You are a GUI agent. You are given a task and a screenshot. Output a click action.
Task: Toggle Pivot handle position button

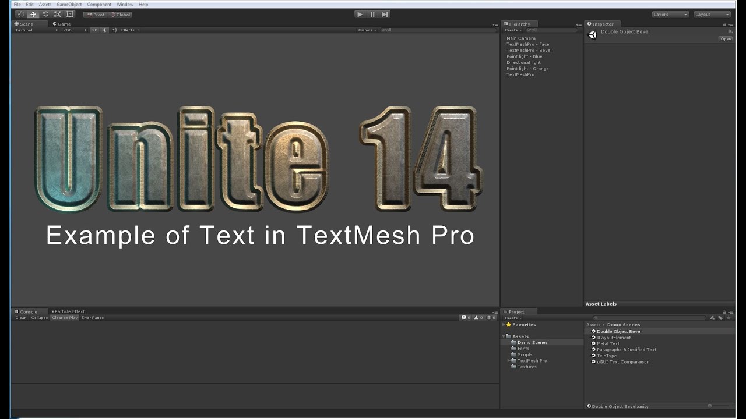96,15
